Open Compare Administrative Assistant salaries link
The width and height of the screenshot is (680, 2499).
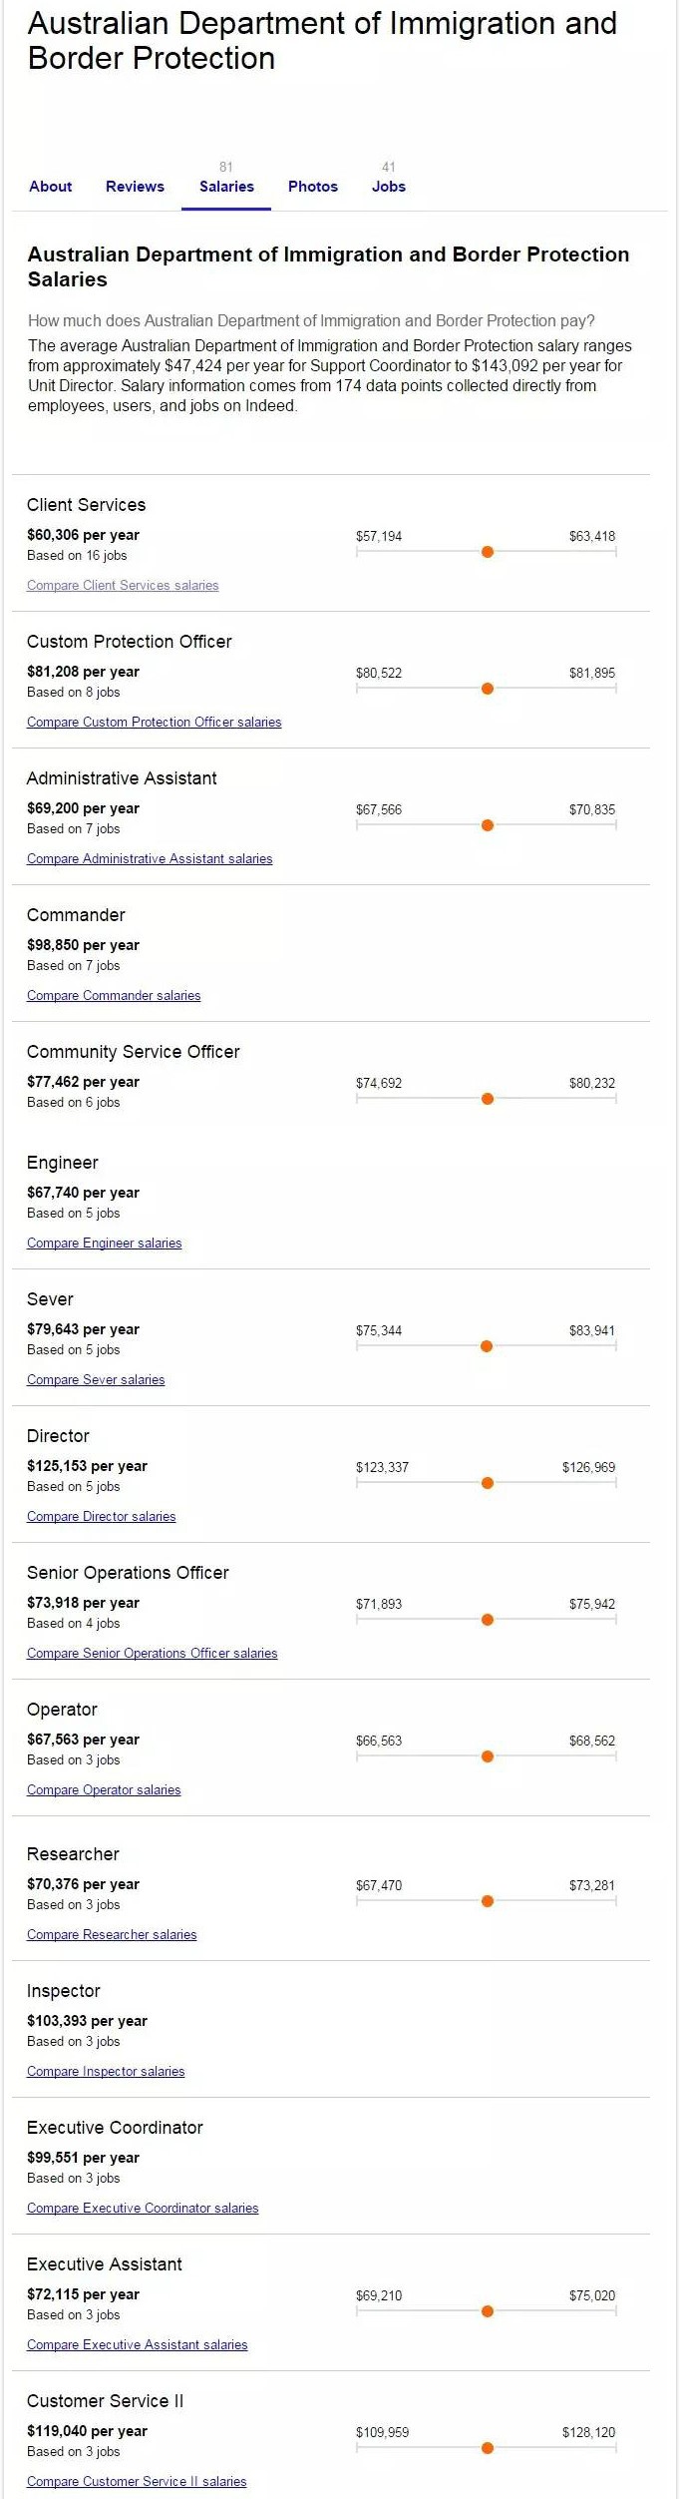point(150,859)
